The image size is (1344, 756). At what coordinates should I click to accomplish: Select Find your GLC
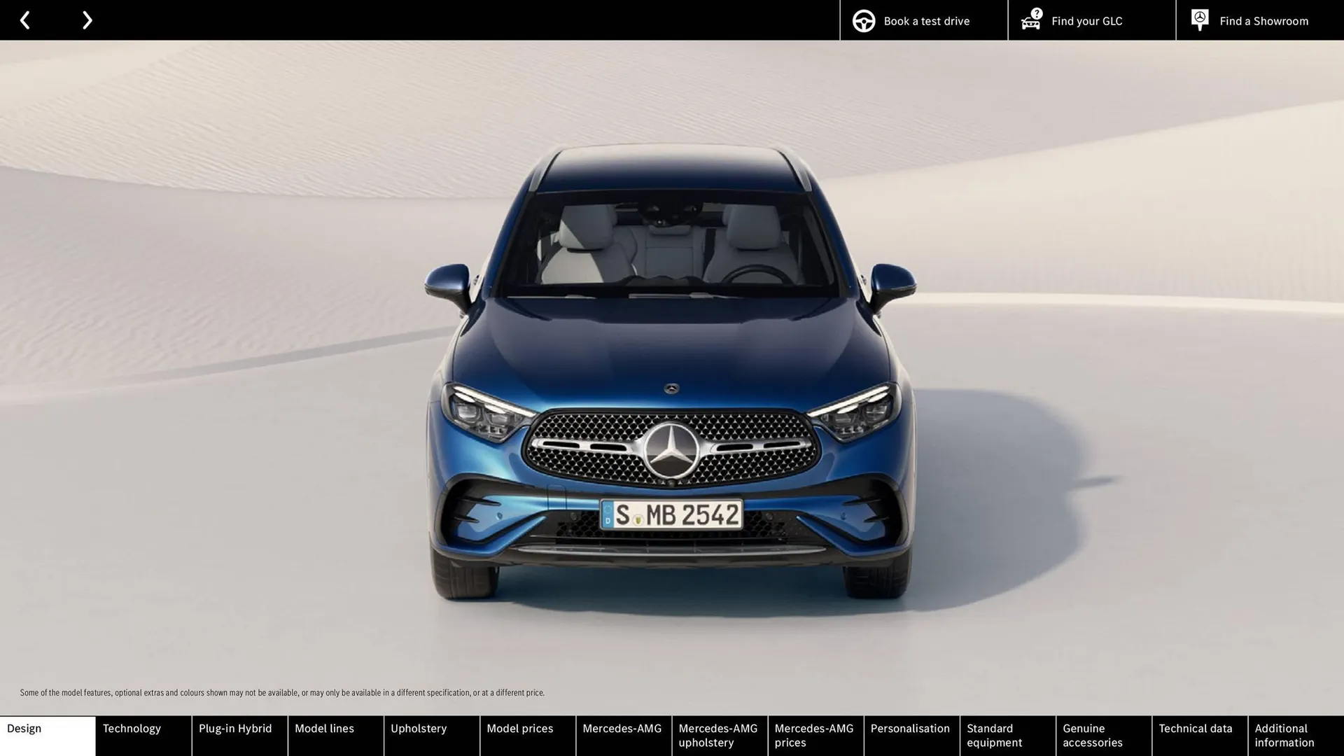click(x=1086, y=20)
